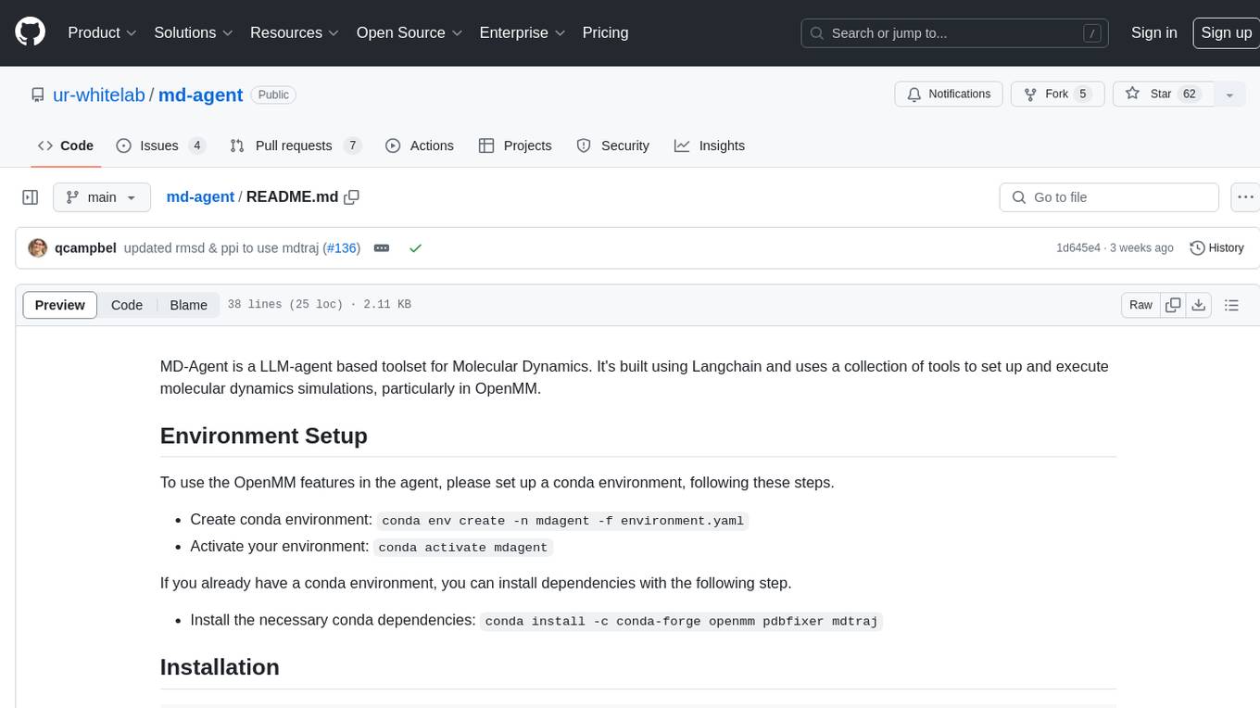Copy raw file contents
Screen dimensions: 1260x708
tap(1173, 305)
